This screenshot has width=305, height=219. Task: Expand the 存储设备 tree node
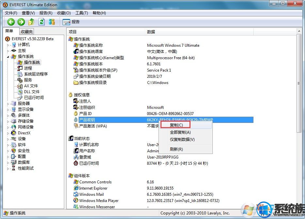click(8, 121)
